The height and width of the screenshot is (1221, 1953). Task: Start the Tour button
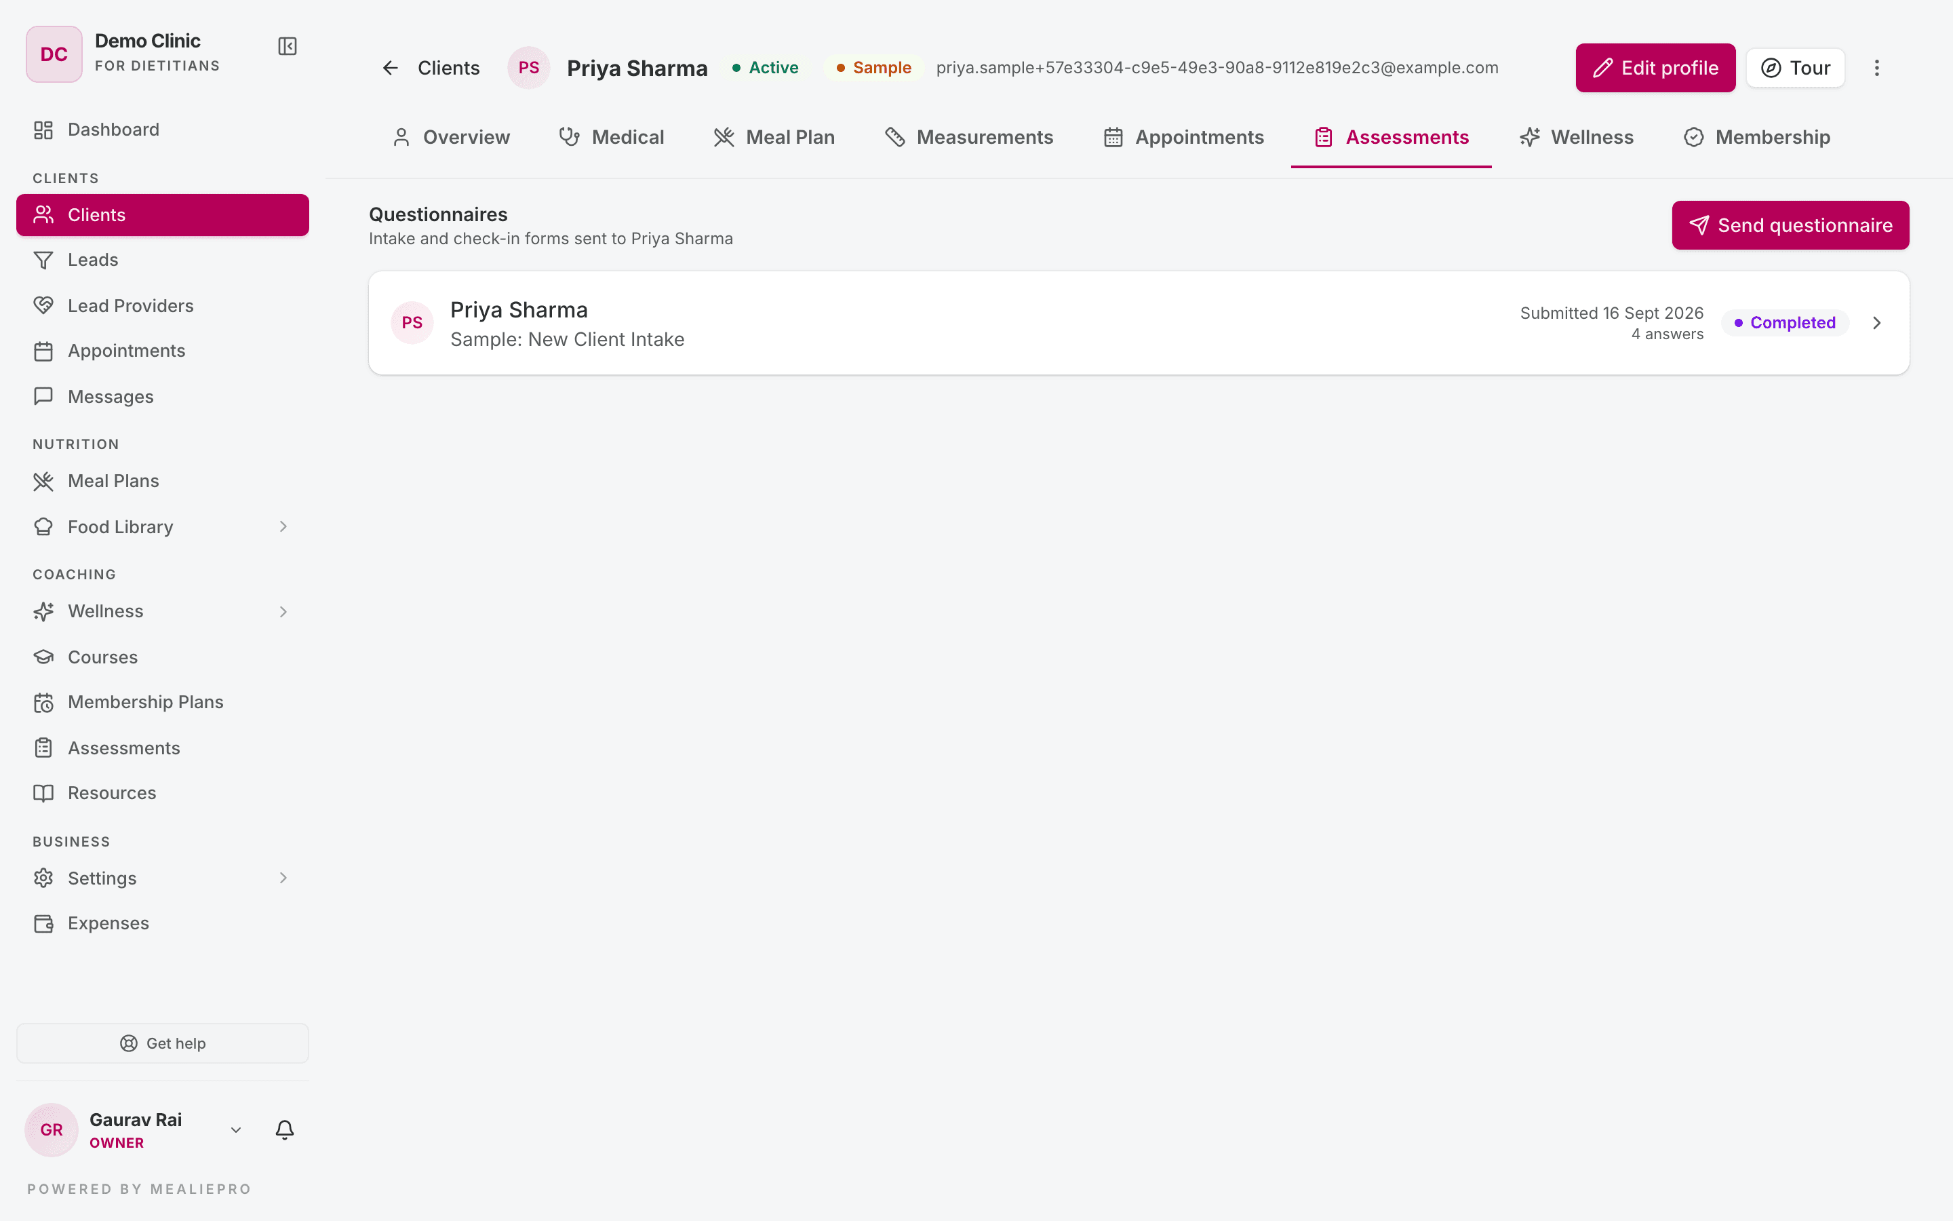(1795, 68)
